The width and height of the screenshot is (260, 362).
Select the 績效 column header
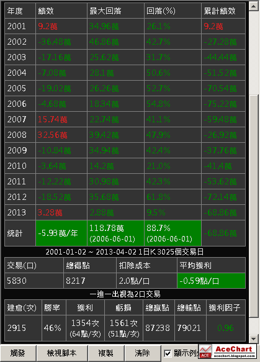point(61,11)
